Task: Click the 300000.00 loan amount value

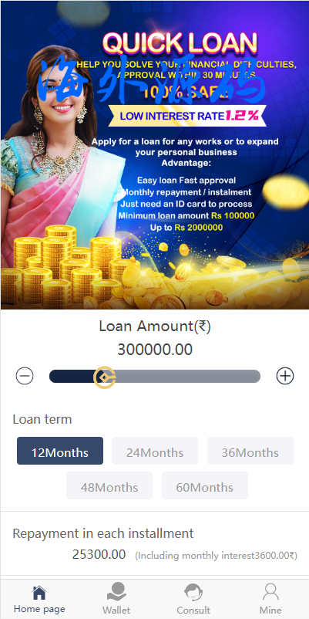Action: point(155,350)
